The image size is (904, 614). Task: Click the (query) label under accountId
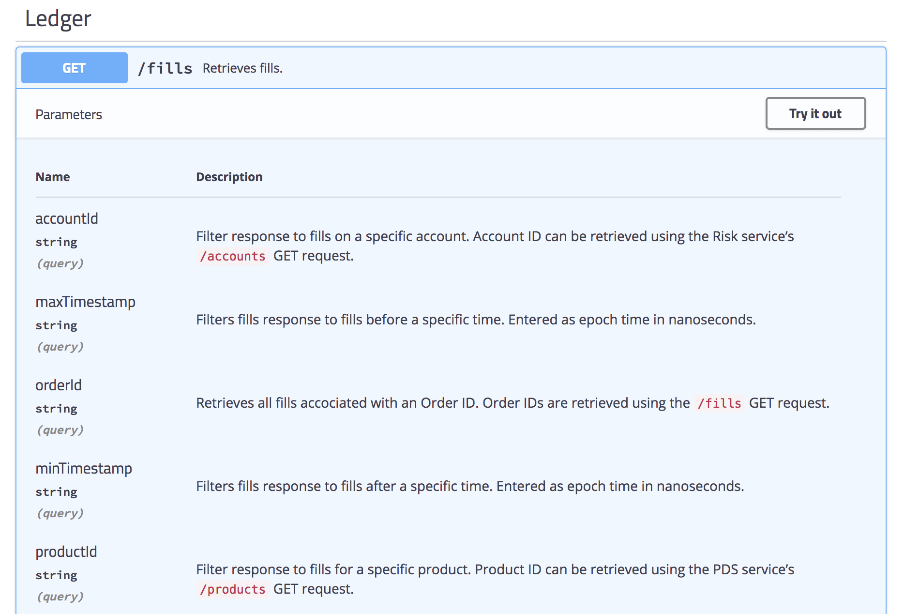(60, 263)
